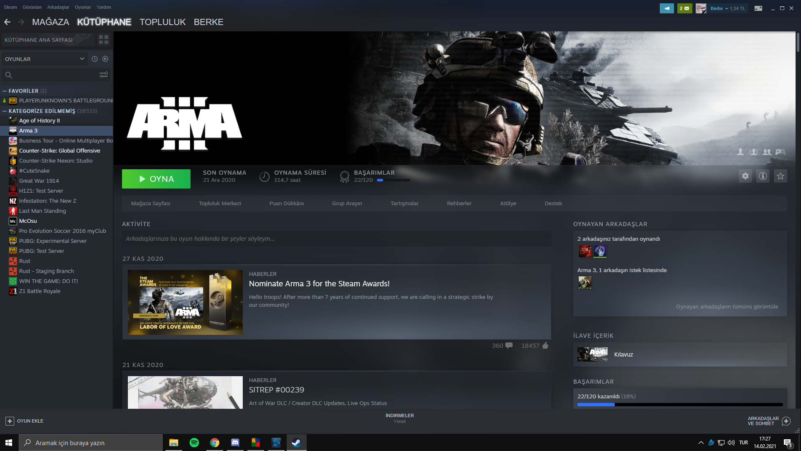The height and width of the screenshot is (451, 801).
Task: Click the announcements megaphone icon
Action: pyautogui.click(x=666, y=8)
